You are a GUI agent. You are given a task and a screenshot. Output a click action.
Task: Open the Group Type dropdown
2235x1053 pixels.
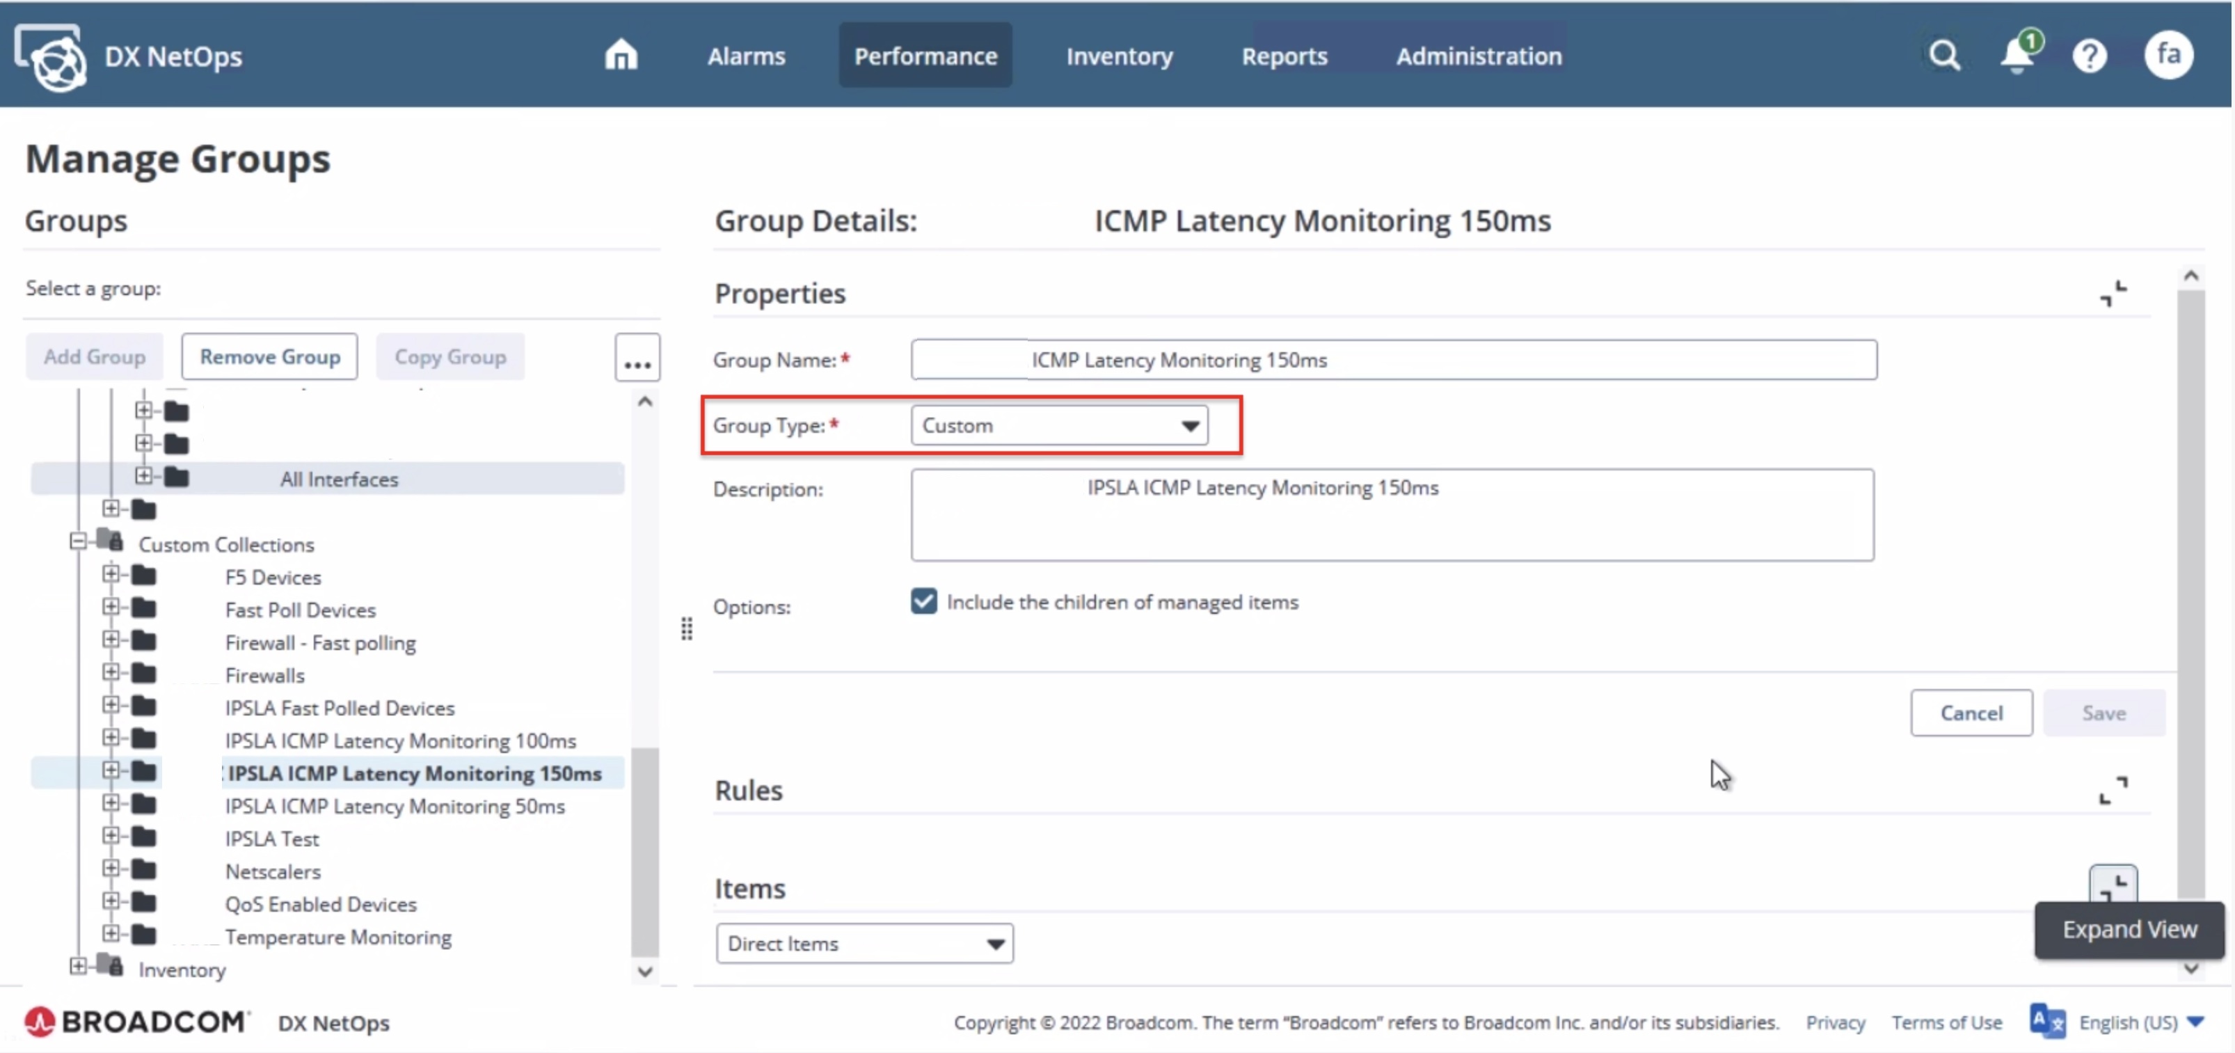1058,425
